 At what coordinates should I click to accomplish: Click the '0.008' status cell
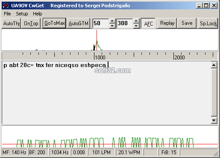[79, 152]
